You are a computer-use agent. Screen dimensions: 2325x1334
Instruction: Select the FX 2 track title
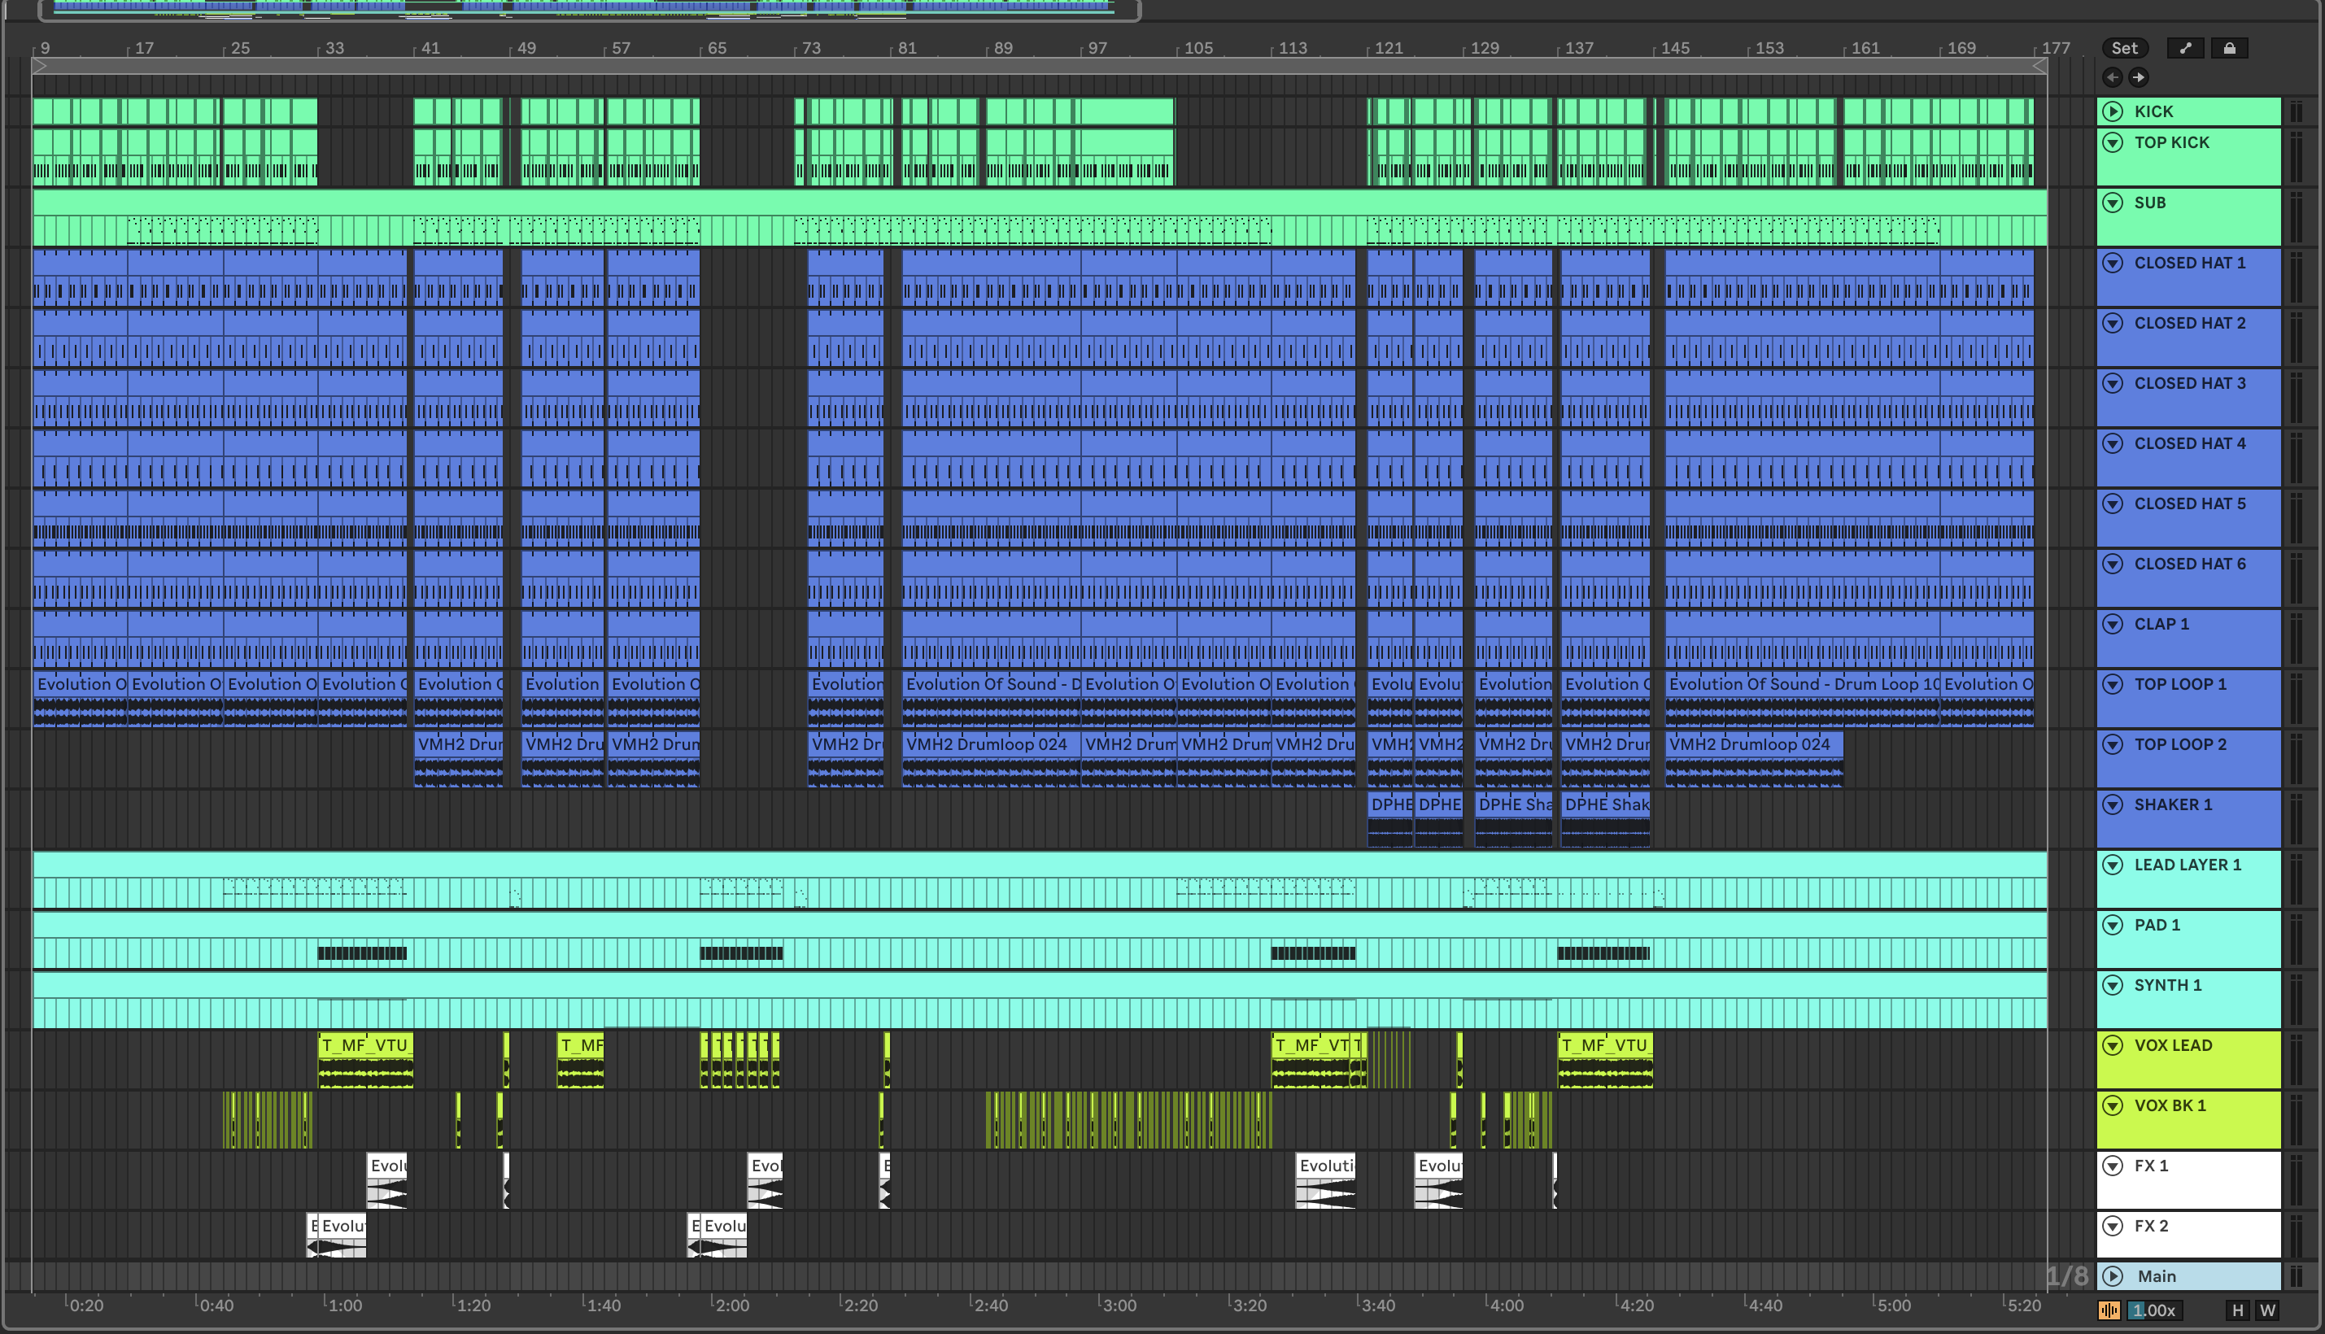coord(2151,1226)
